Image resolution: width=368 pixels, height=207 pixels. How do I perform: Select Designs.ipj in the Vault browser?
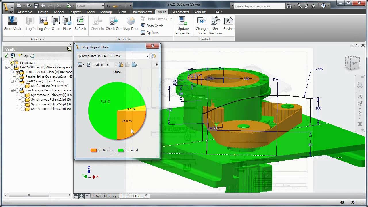click(x=28, y=63)
